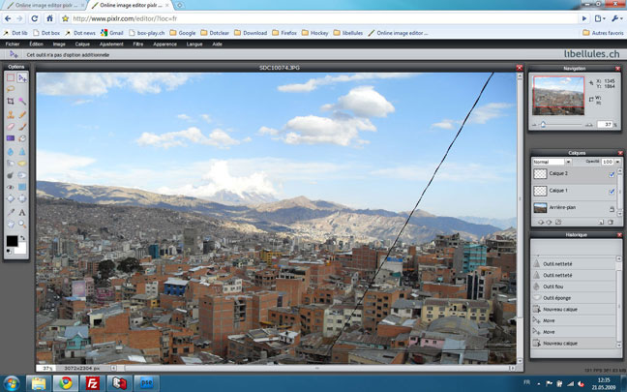Select the Color Picker eyedropper tool
Screen dimensions: 627x392
click(x=11, y=212)
